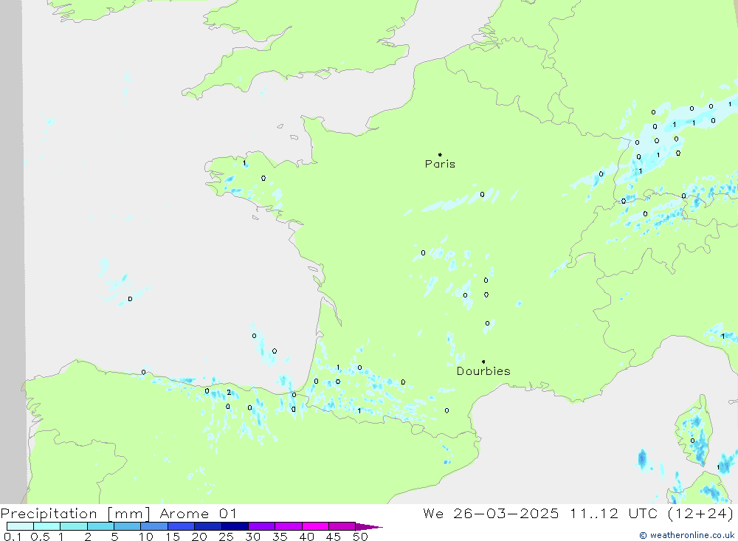This screenshot has height=541, width=738.
Task: Click the legend label '45'
Action: (x=334, y=537)
